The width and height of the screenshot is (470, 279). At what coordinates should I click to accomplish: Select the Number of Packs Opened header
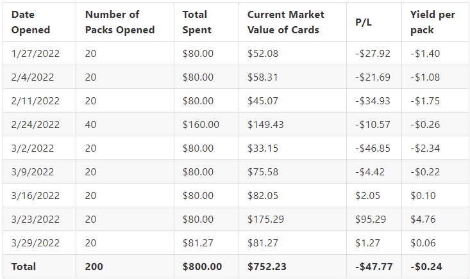click(120, 22)
